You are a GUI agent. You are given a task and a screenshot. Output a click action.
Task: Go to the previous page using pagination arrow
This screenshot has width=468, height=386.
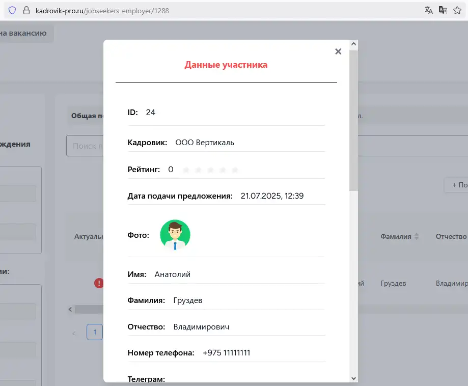coord(74,333)
